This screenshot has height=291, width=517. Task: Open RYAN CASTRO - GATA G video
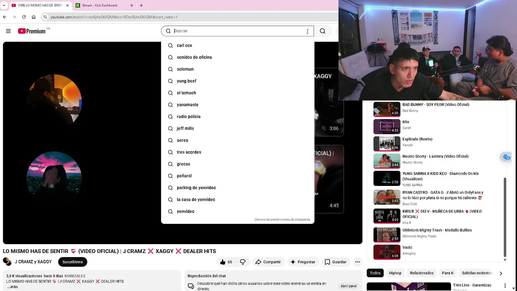[x=443, y=195]
